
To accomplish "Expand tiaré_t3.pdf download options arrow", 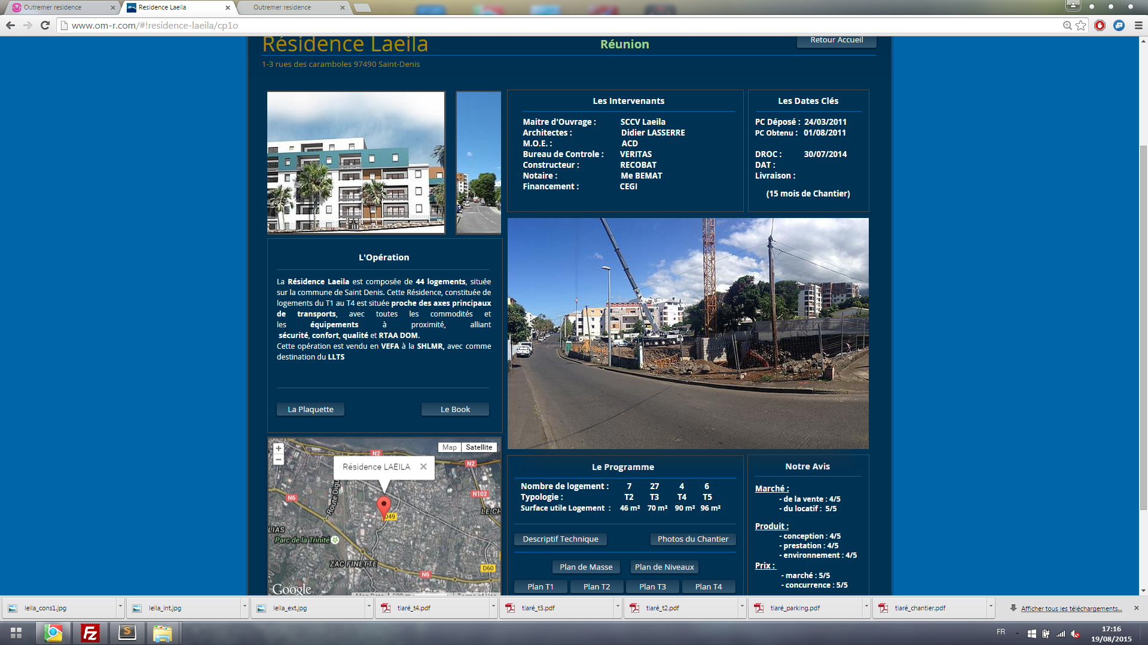I will [618, 608].
